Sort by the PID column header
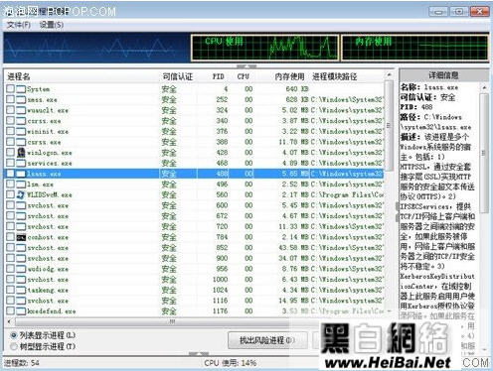The height and width of the screenshot is (371, 493). [x=219, y=76]
